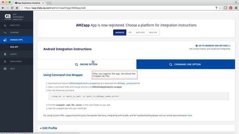Download CAMobileAppAnalytics-wrapper.zip link
Viewport: 239px width, 134px height.
[84, 83]
